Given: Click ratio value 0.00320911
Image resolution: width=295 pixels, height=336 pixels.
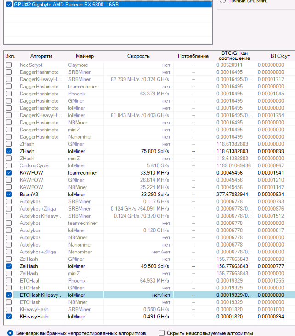Looking at the screenshot, I should (229, 65).
